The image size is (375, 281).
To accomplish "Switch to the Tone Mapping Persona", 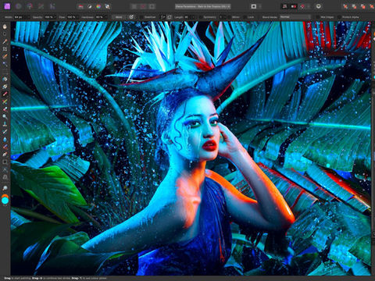I will [41, 6].
